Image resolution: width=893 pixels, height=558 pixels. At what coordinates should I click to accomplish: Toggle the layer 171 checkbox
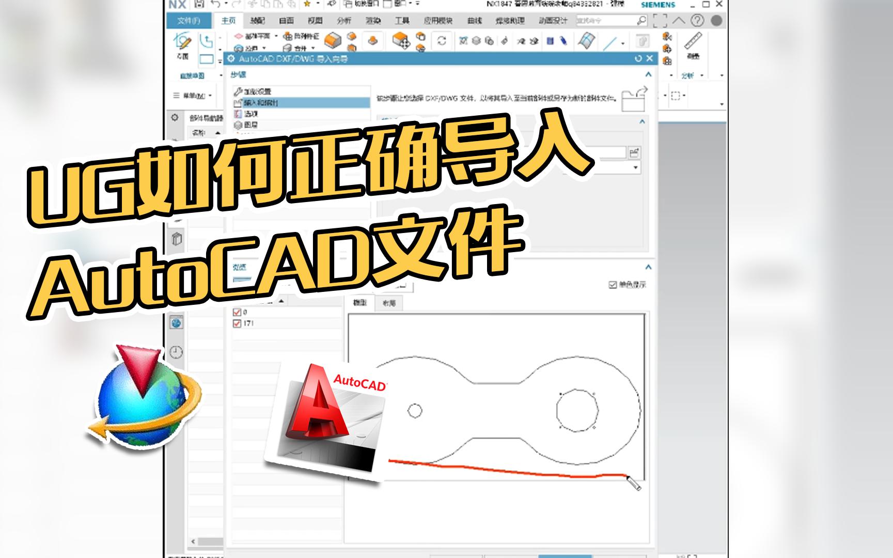[x=237, y=323]
